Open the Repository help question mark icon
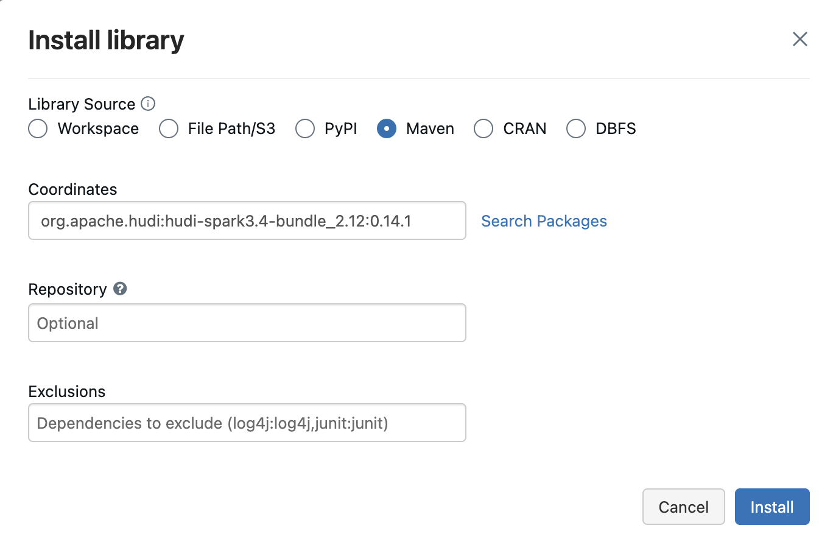The height and width of the screenshot is (559, 833). point(120,289)
